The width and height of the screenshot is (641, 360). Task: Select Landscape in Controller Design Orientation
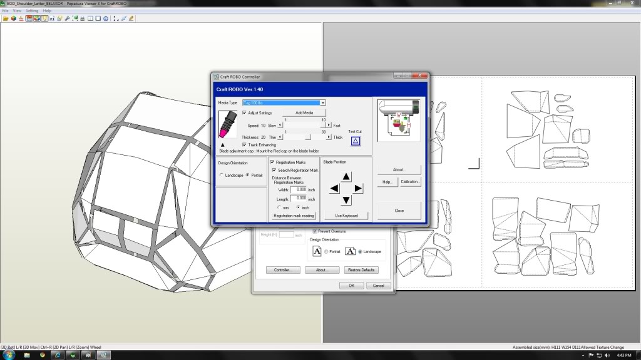[222, 175]
